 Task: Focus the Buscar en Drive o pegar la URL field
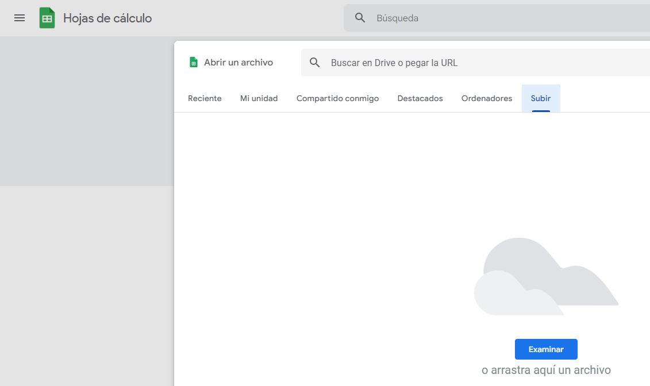475,63
